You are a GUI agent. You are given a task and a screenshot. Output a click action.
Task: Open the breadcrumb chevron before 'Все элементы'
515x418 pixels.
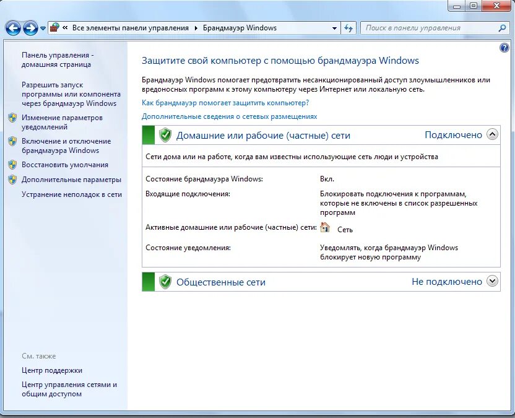point(65,28)
